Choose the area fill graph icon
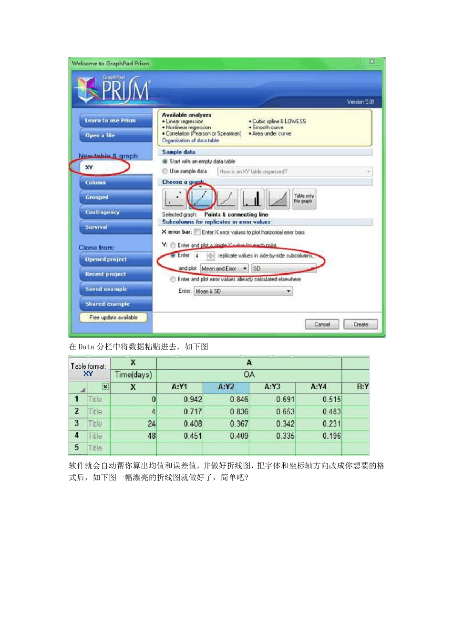 tap(278, 198)
